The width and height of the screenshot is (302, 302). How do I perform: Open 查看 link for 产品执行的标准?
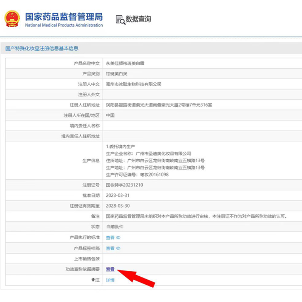tap(110, 237)
